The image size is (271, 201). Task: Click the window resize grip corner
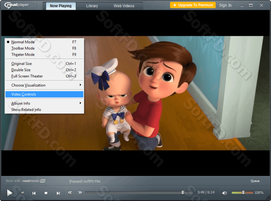click(268, 197)
